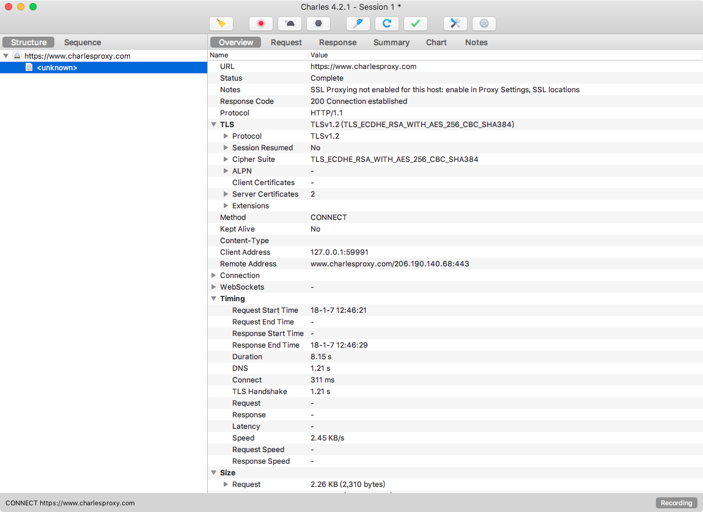
Task: Open the Response tab
Action: pos(337,43)
